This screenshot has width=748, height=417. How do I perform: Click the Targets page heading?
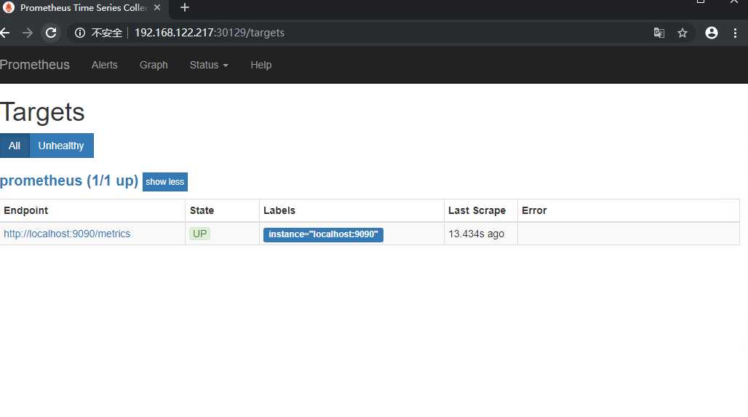42,113
